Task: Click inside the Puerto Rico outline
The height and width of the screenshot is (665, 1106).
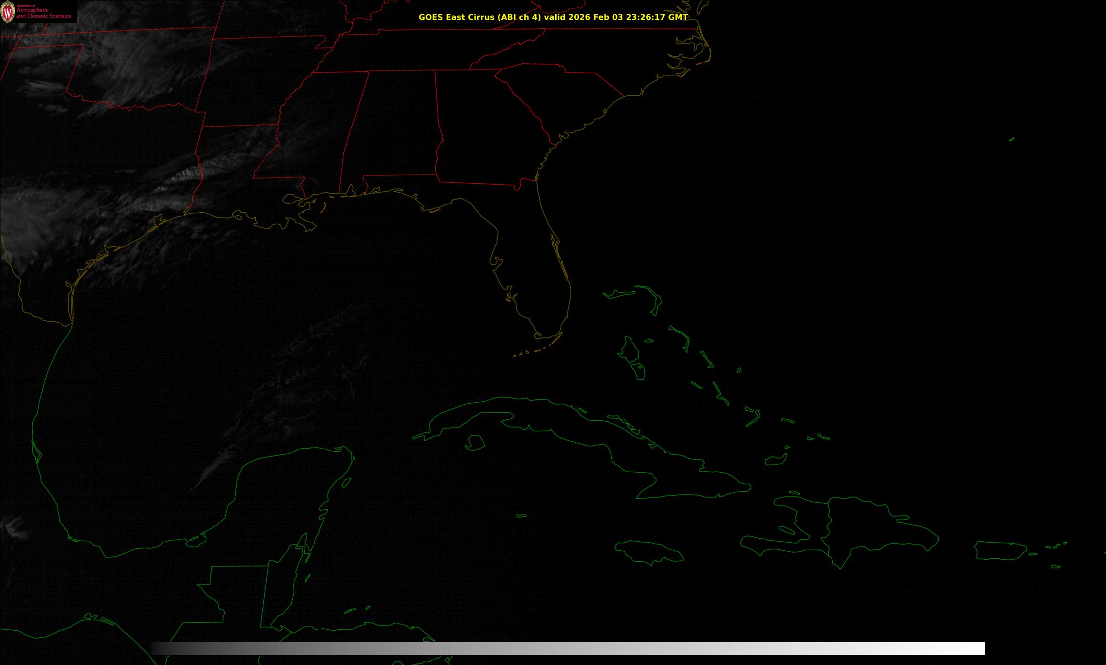Action: pos(1000,550)
